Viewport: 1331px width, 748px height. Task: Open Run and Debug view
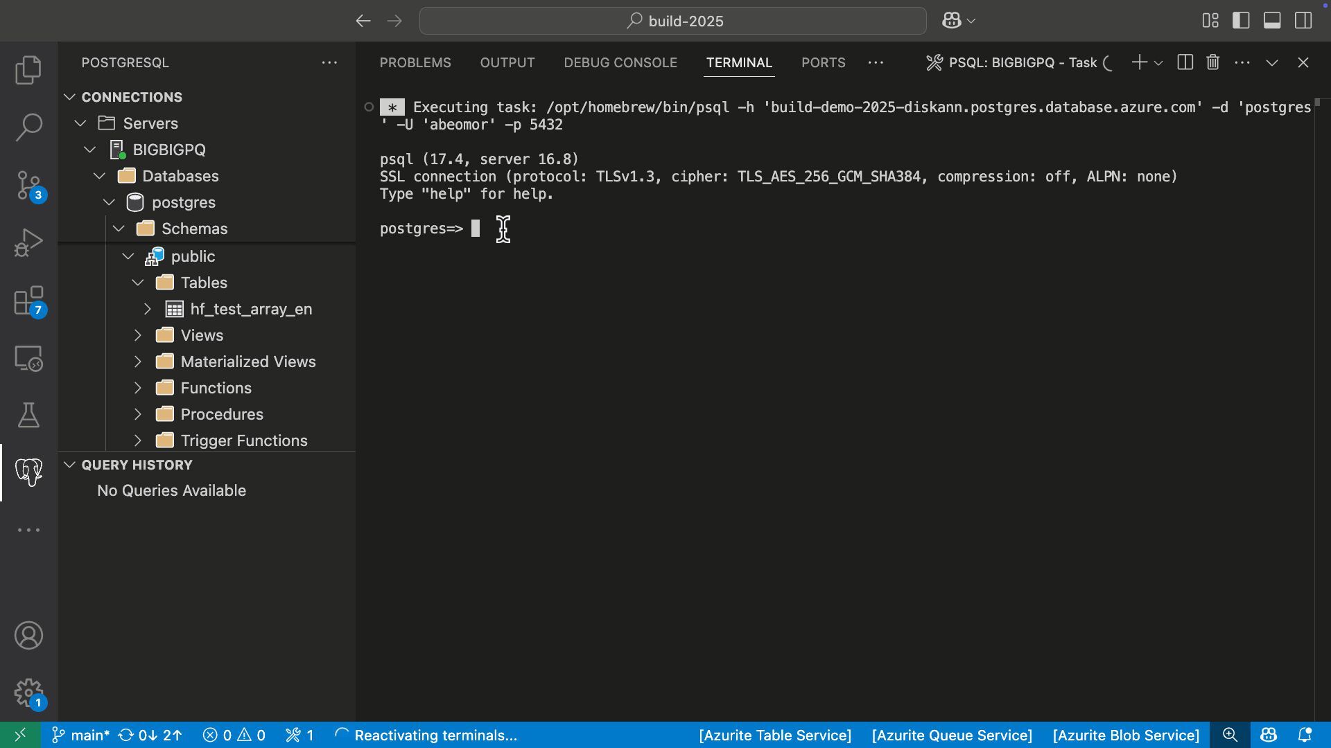click(28, 243)
